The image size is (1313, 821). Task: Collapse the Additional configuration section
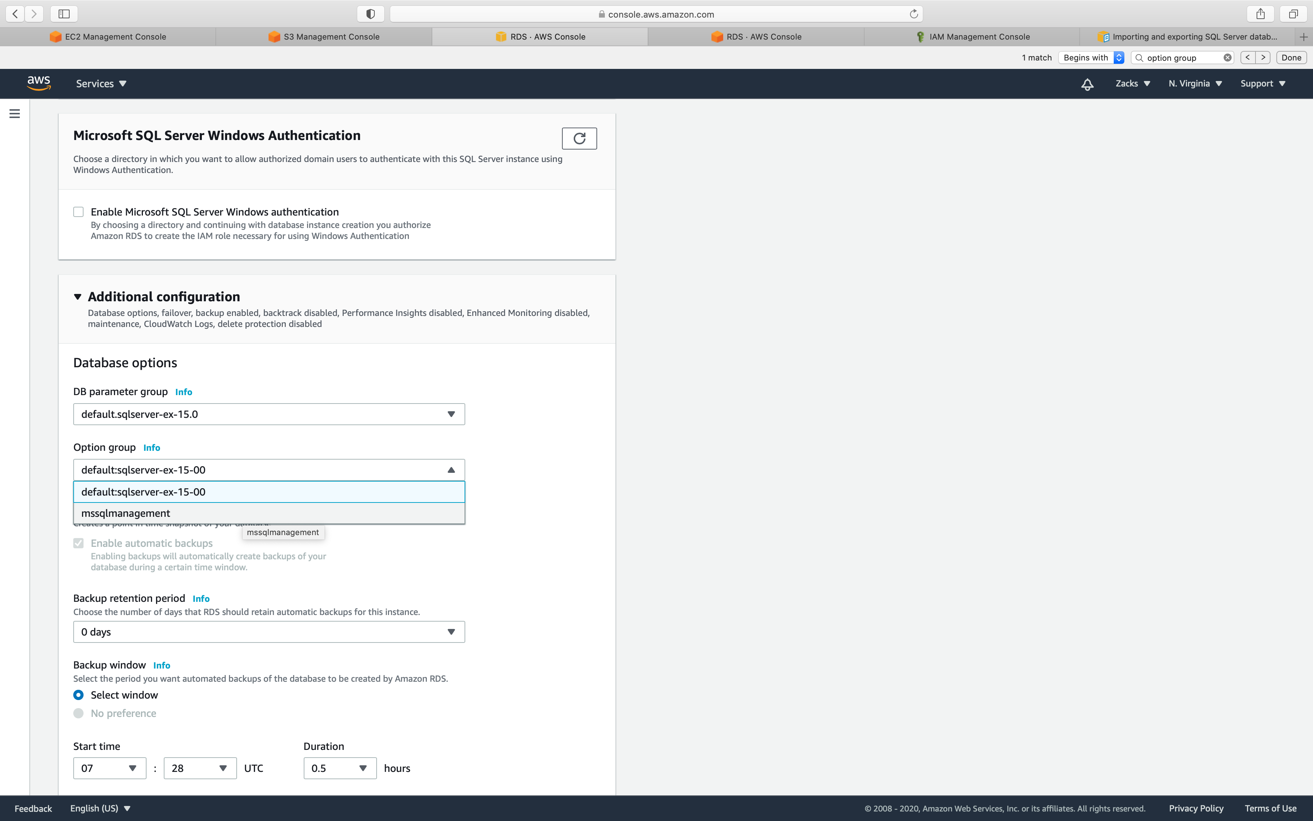78,297
